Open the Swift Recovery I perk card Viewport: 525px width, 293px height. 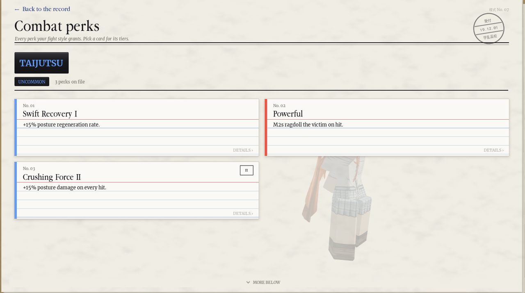137,127
